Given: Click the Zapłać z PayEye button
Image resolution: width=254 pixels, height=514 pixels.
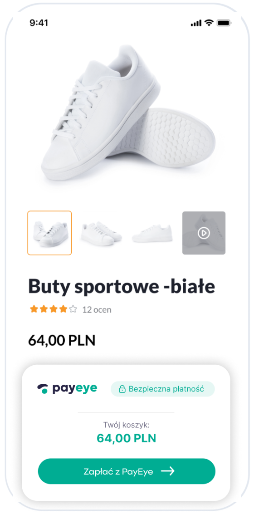Looking at the screenshot, I should (127, 471).
